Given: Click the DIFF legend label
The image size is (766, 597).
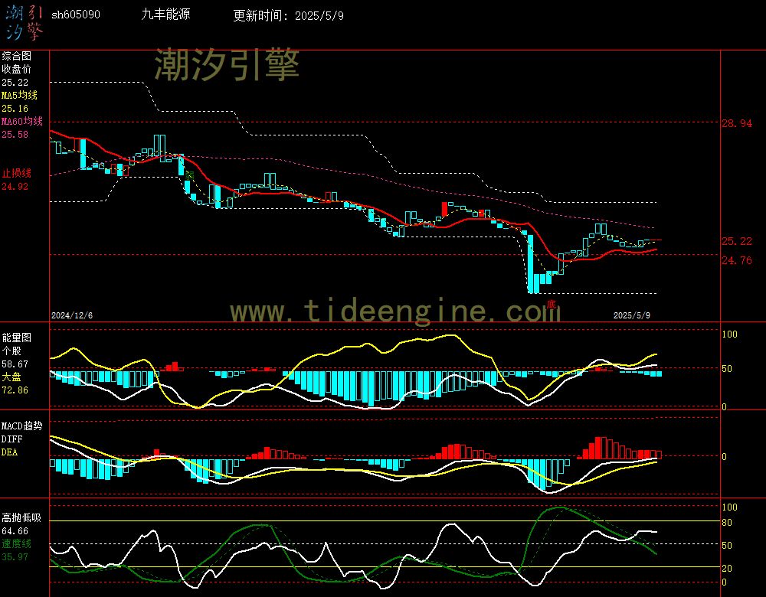Looking at the screenshot, I should click(x=11, y=439).
